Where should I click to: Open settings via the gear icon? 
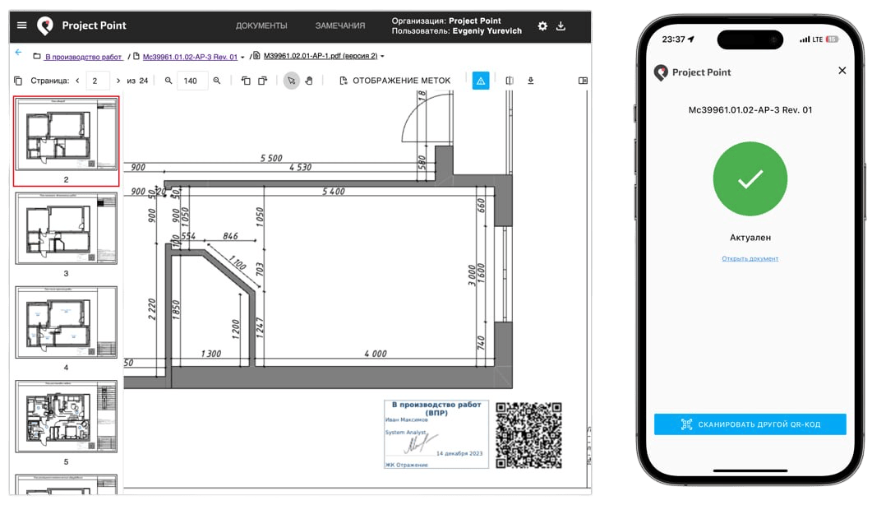point(542,26)
